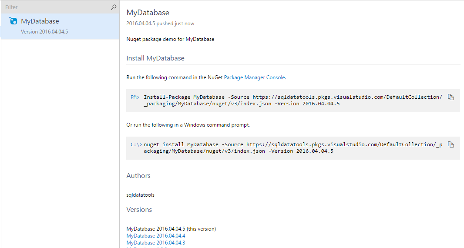Click the Install-Package command text
This screenshot has width=464, height=248.
pyautogui.click(x=293, y=101)
